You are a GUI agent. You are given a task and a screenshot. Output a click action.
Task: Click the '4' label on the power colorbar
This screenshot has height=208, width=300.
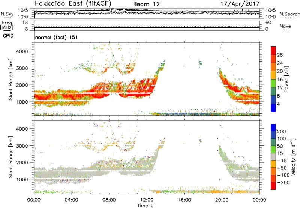(278, 104)
